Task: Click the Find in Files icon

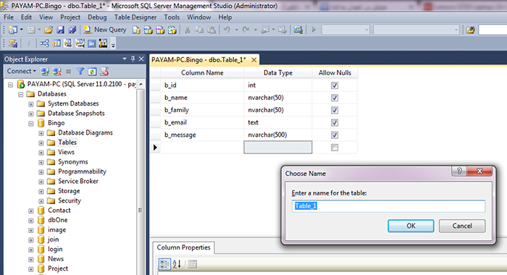Action: click(x=471, y=30)
